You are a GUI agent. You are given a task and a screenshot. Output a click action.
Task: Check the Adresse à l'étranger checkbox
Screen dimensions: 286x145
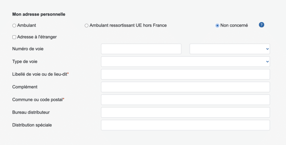(x=14, y=37)
